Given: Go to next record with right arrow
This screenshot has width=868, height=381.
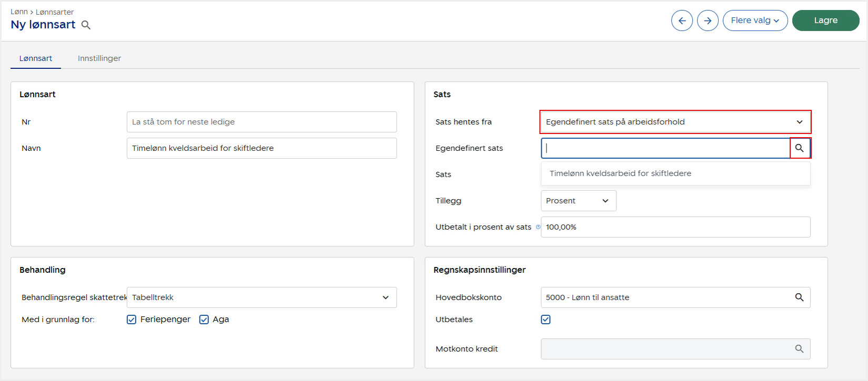Looking at the screenshot, I should coord(708,20).
